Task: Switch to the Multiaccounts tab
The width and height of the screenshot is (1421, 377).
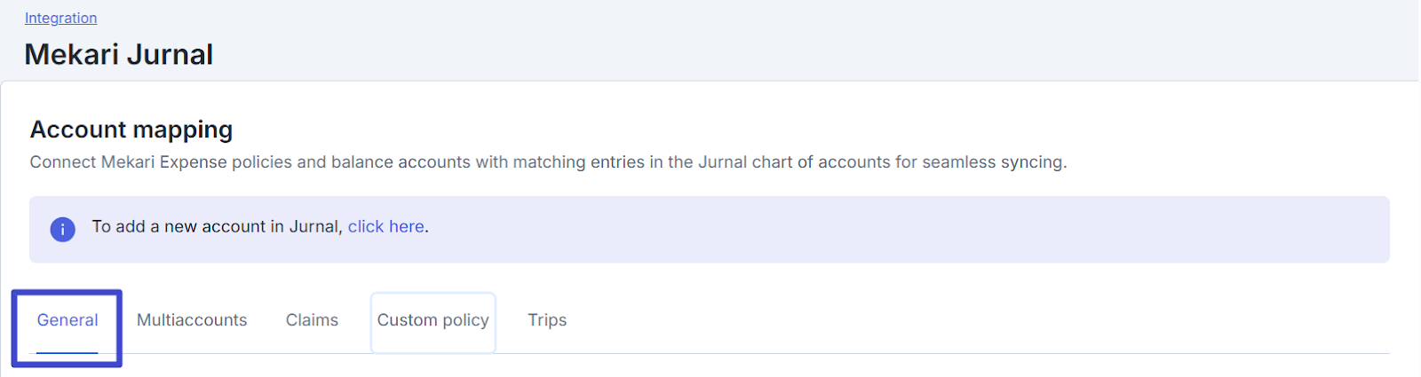Action: point(192,320)
